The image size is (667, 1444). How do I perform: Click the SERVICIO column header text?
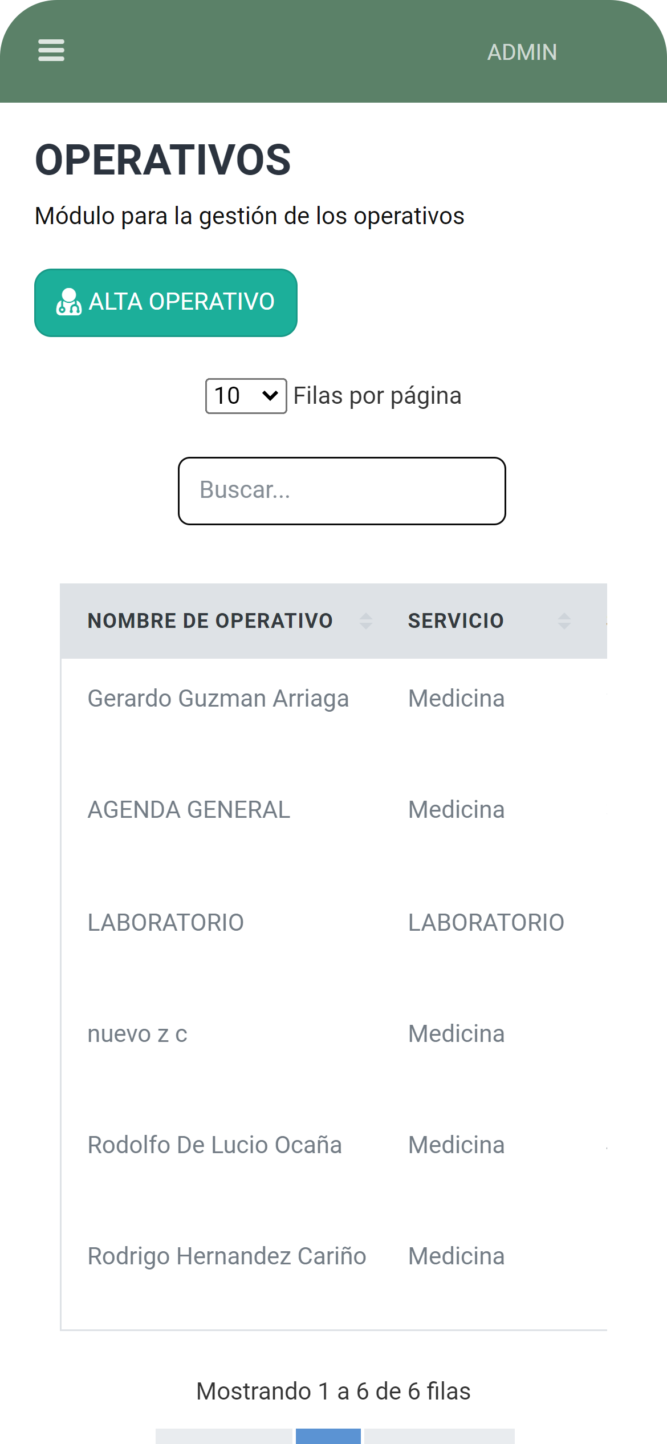(455, 620)
